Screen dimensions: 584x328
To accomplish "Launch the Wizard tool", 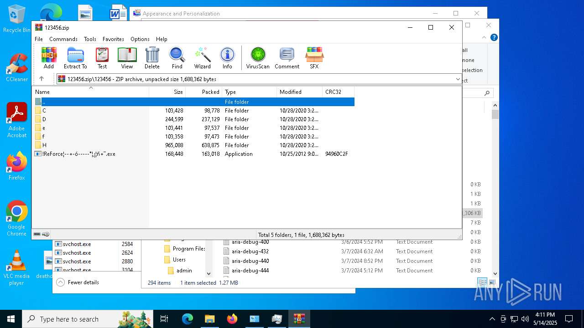I will coord(203,58).
